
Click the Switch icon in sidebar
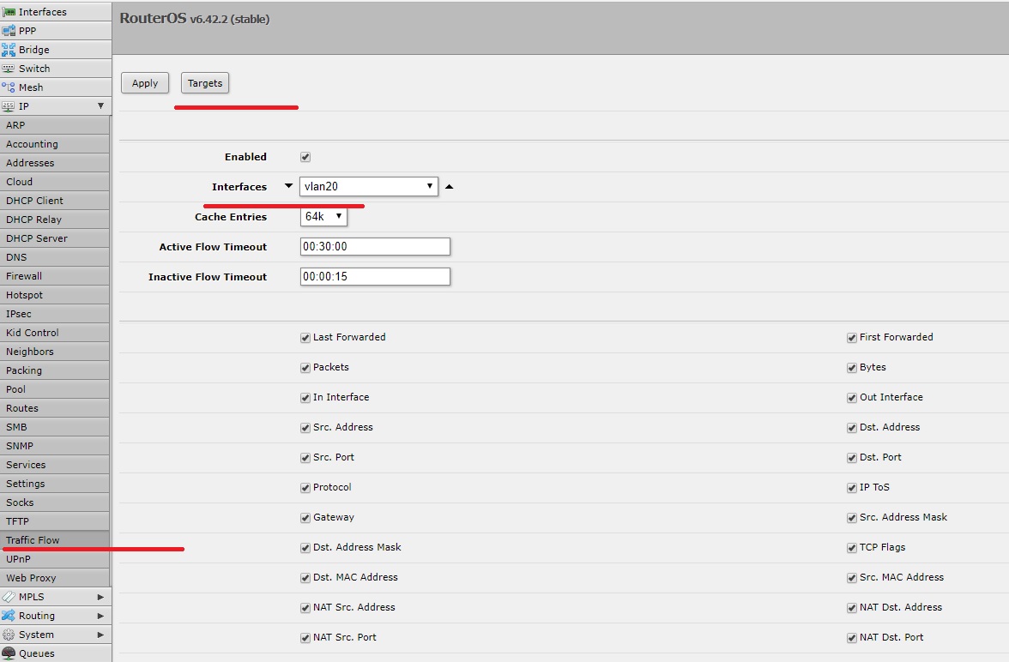coord(9,69)
